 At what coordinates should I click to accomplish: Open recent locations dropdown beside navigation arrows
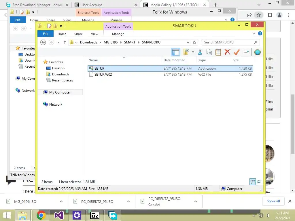(58, 42)
